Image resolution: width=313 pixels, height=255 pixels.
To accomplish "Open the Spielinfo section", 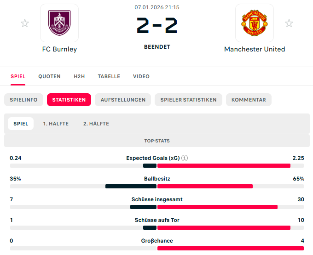I will tap(24, 100).
